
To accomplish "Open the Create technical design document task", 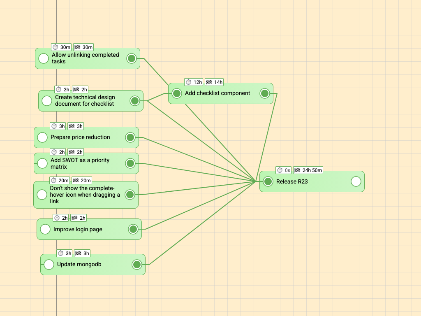I will click(85, 101).
